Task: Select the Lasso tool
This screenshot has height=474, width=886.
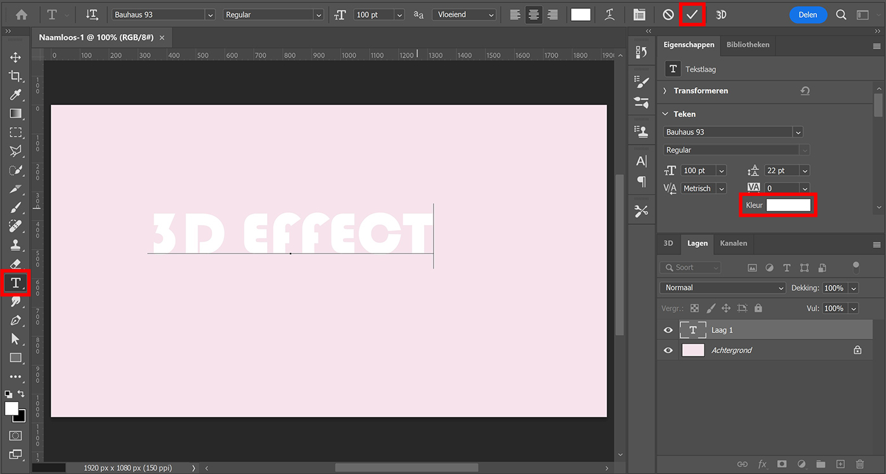Action: click(x=15, y=151)
